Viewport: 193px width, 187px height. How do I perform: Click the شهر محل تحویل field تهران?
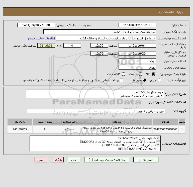137,67
